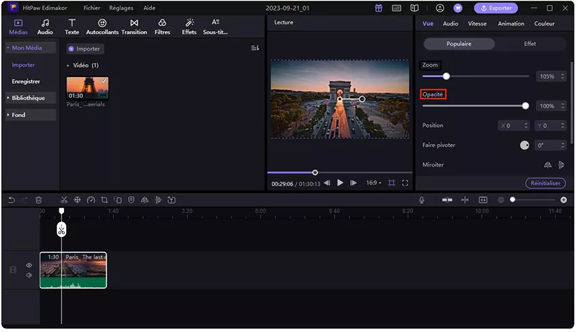
Task: Select Enregistrer in the left sidebar
Action: coord(26,82)
